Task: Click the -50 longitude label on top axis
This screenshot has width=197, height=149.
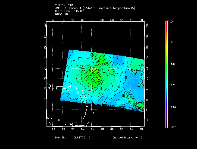Action: tap(140, 20)
